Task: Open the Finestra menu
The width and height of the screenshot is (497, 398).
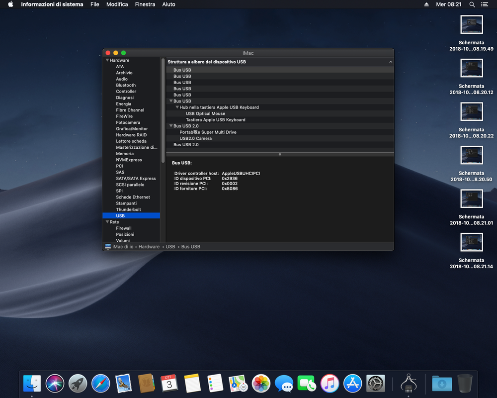Action: point(145,4)
